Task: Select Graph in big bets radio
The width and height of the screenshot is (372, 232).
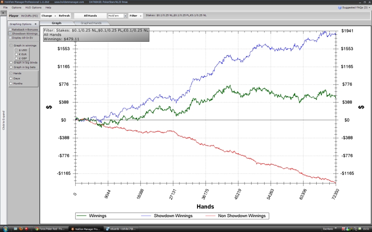Action: point(11,67)
